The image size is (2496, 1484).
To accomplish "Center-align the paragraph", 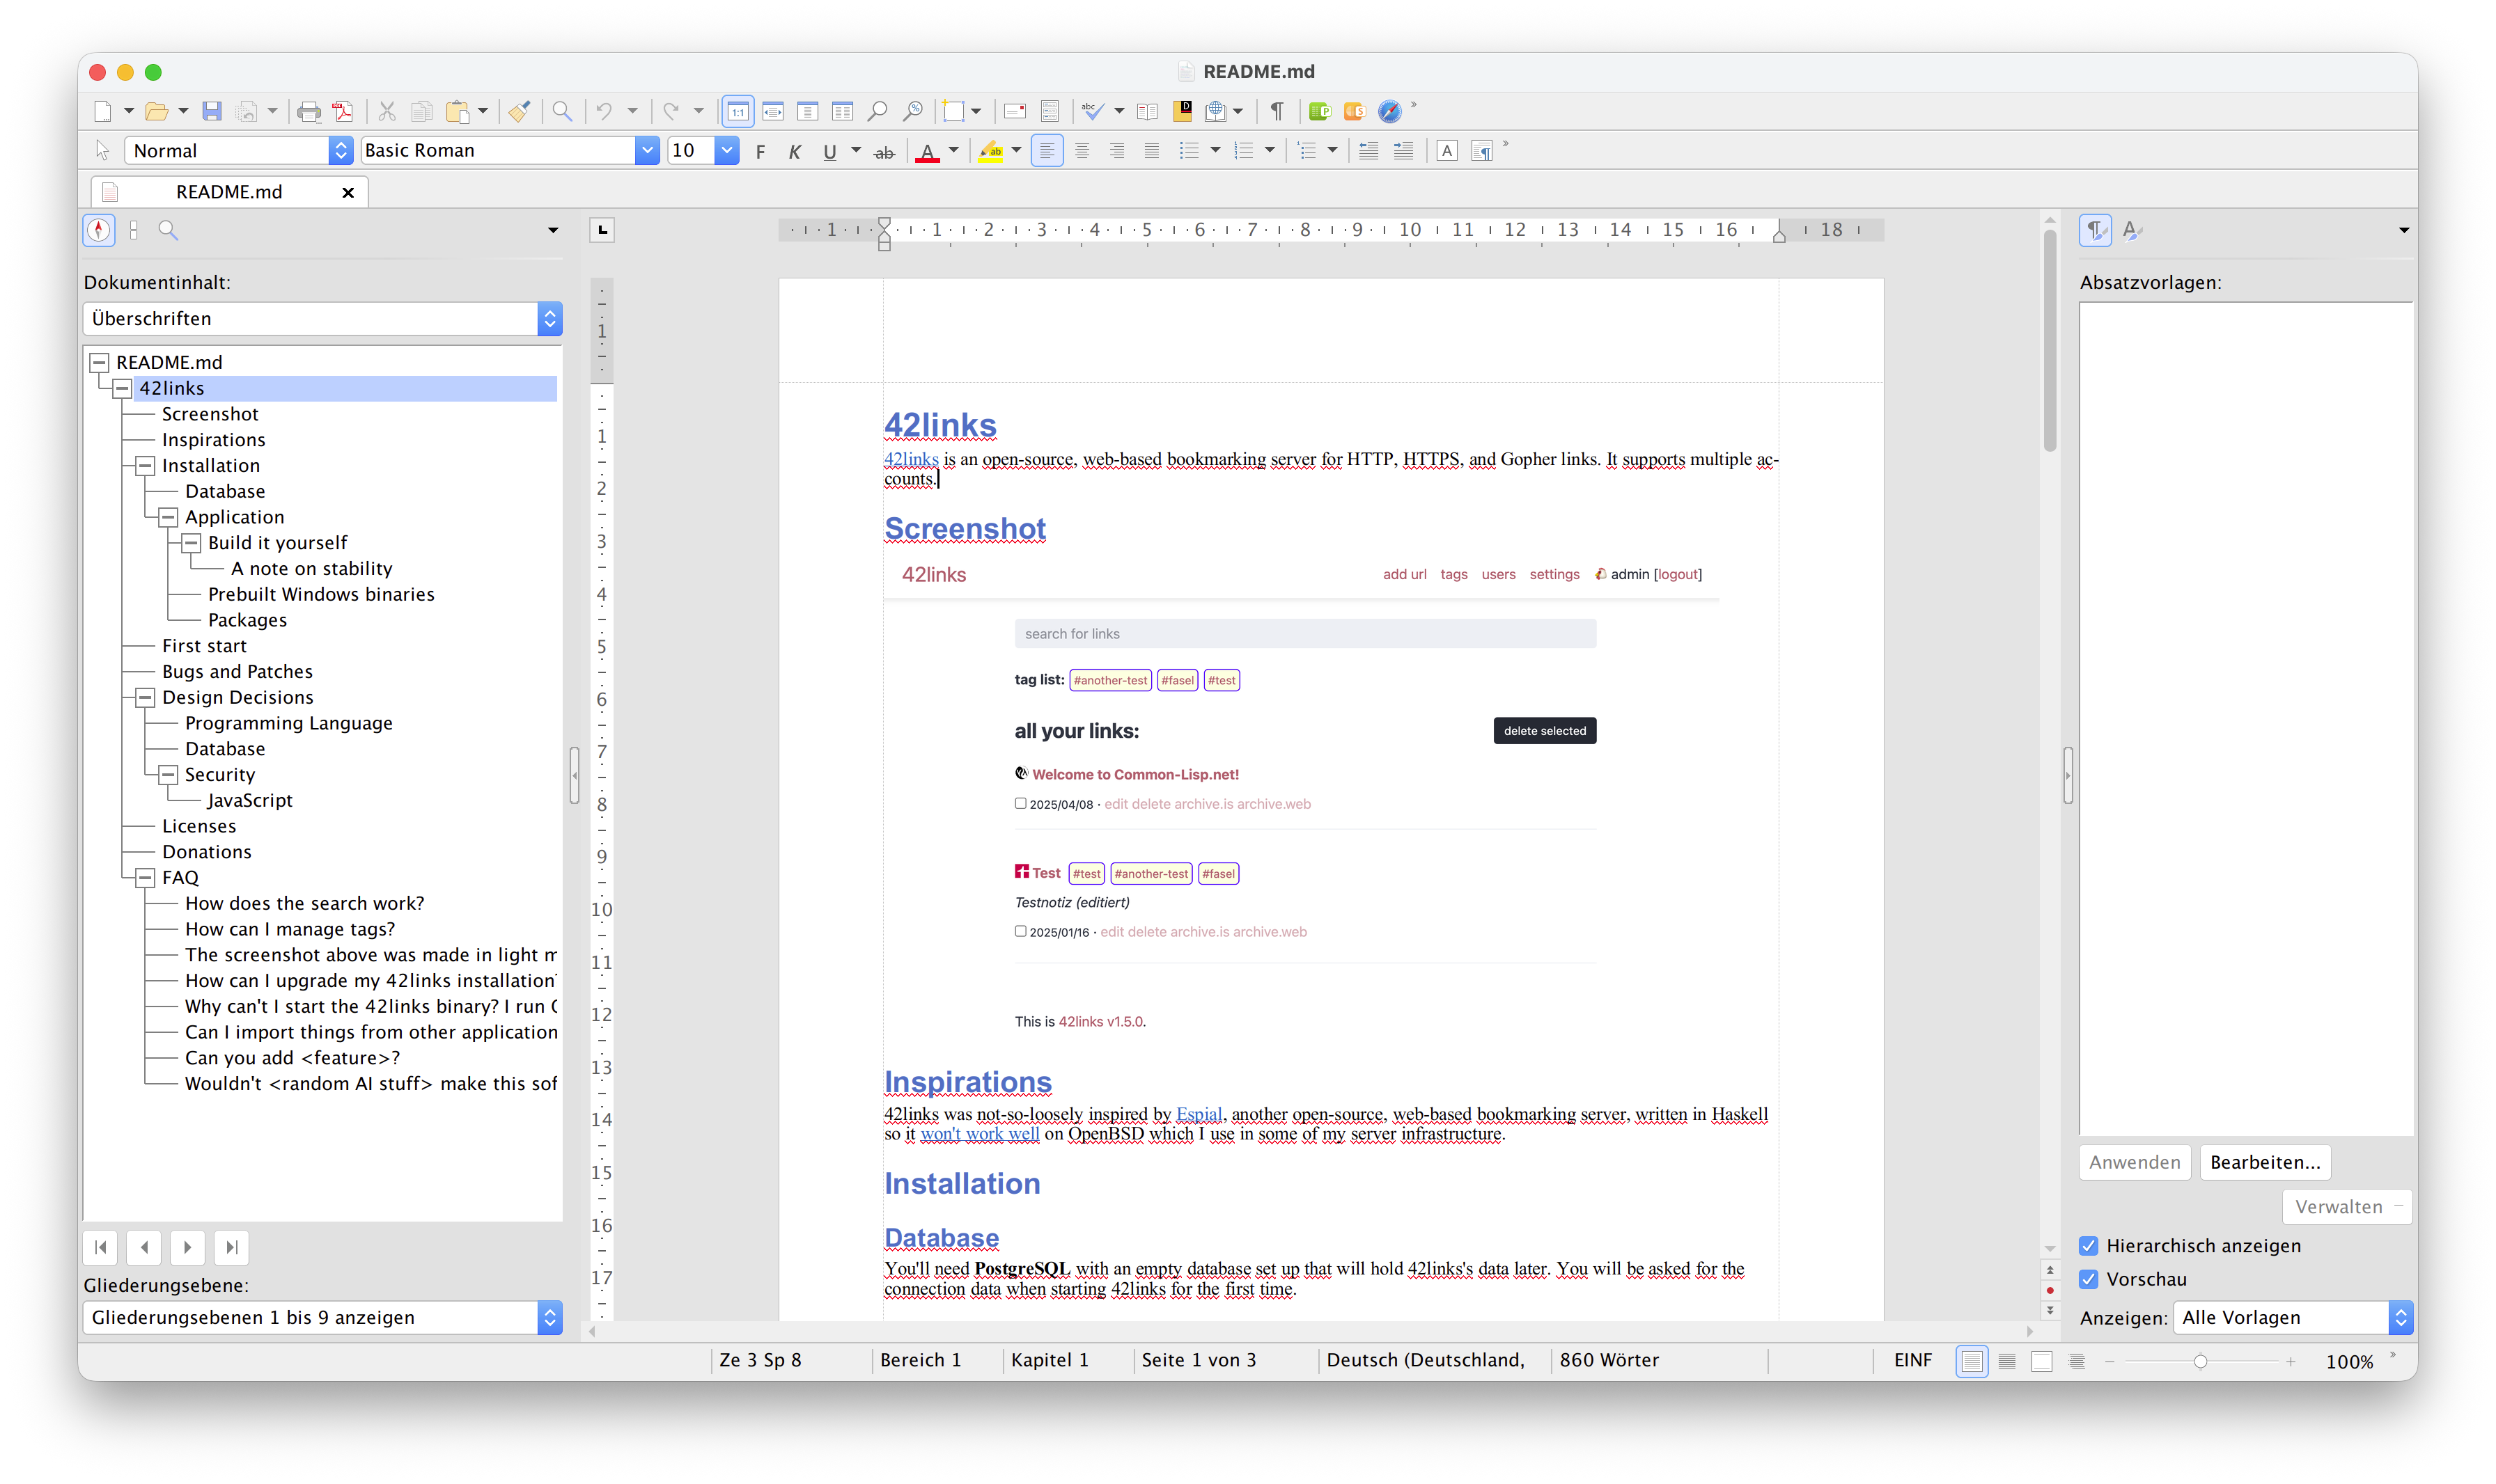I will (1082, 151).
